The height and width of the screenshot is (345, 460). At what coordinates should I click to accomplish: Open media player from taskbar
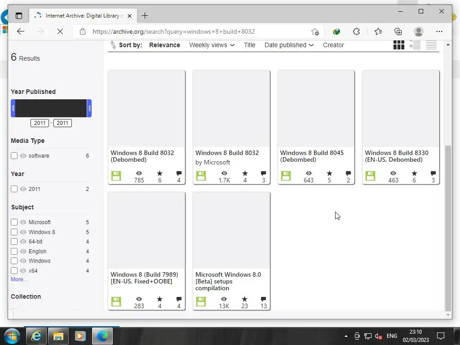[x=80, y=336]
